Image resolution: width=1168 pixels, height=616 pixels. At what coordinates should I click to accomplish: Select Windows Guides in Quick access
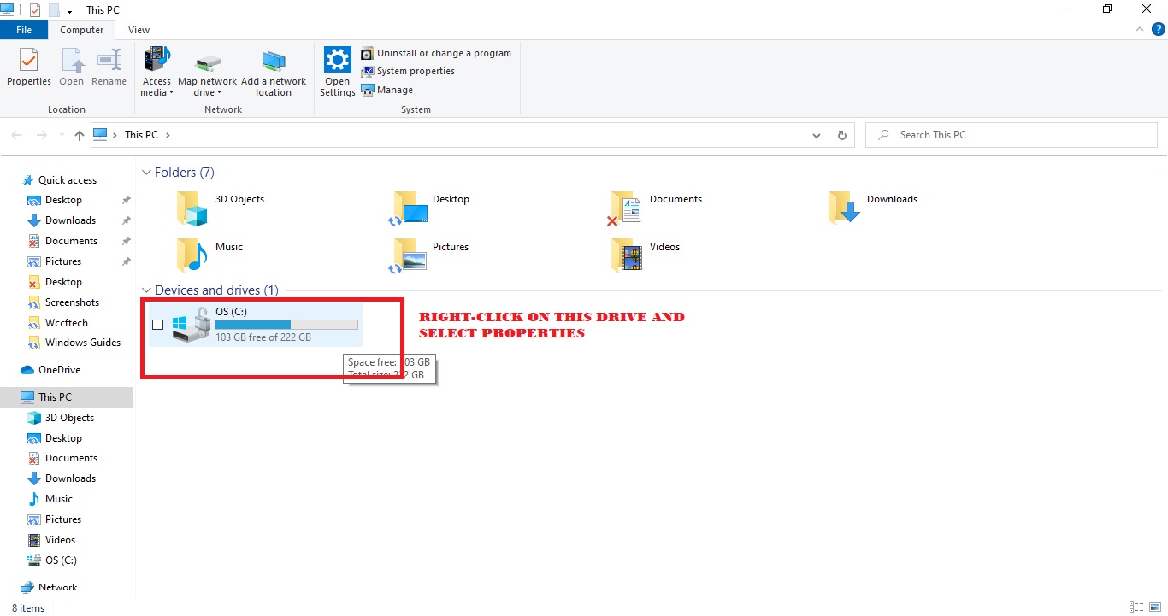[x=83, y=343]
